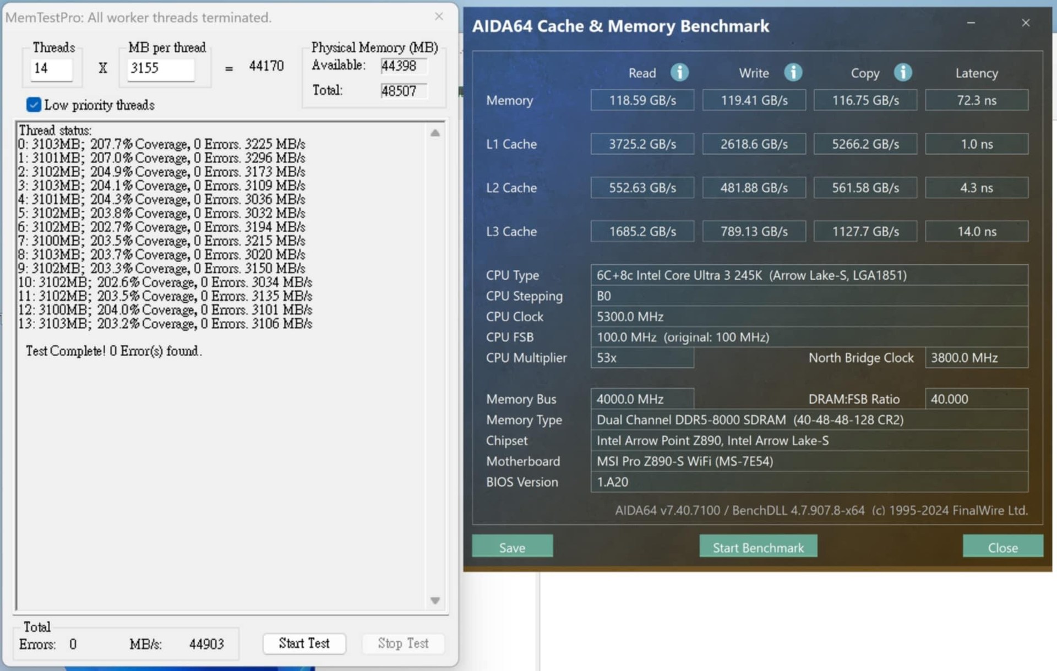
Task: Click DRAM:FSB Ratio value 40.000
Action: [x=977, y=399]
